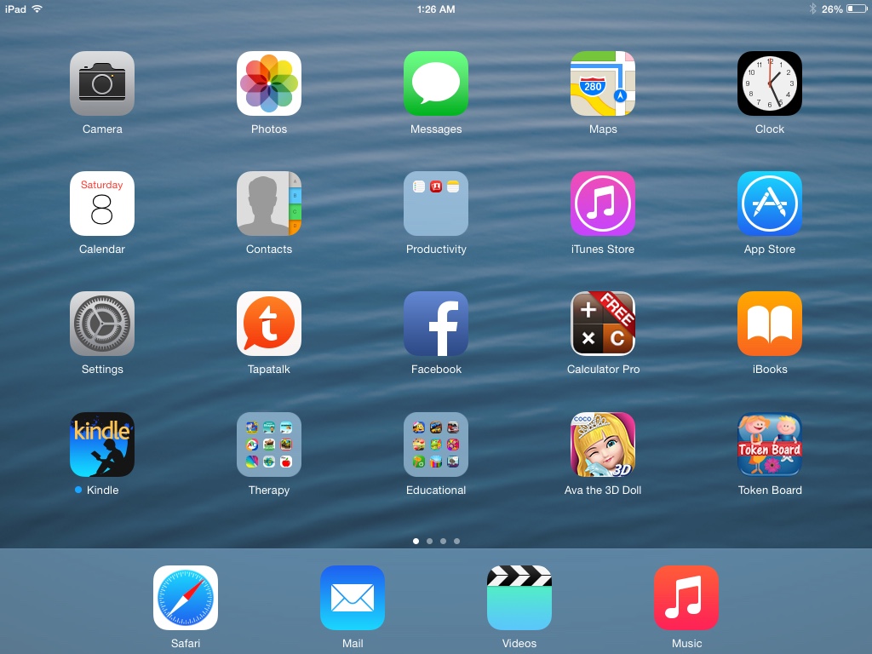Tap the battery indicator icon
Screen dimensions: 872x654
tap(857, 9)
